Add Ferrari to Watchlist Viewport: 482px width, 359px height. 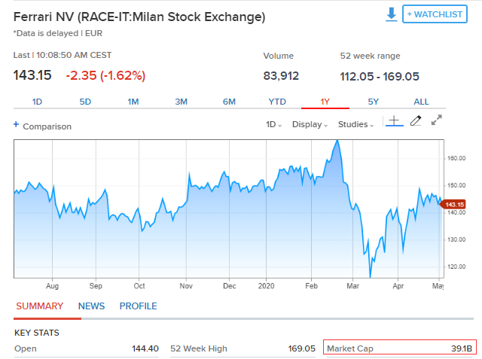435,14
